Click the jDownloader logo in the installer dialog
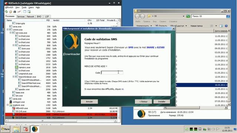The height and width of the screenshot is (133, 237). click(71, 41)
